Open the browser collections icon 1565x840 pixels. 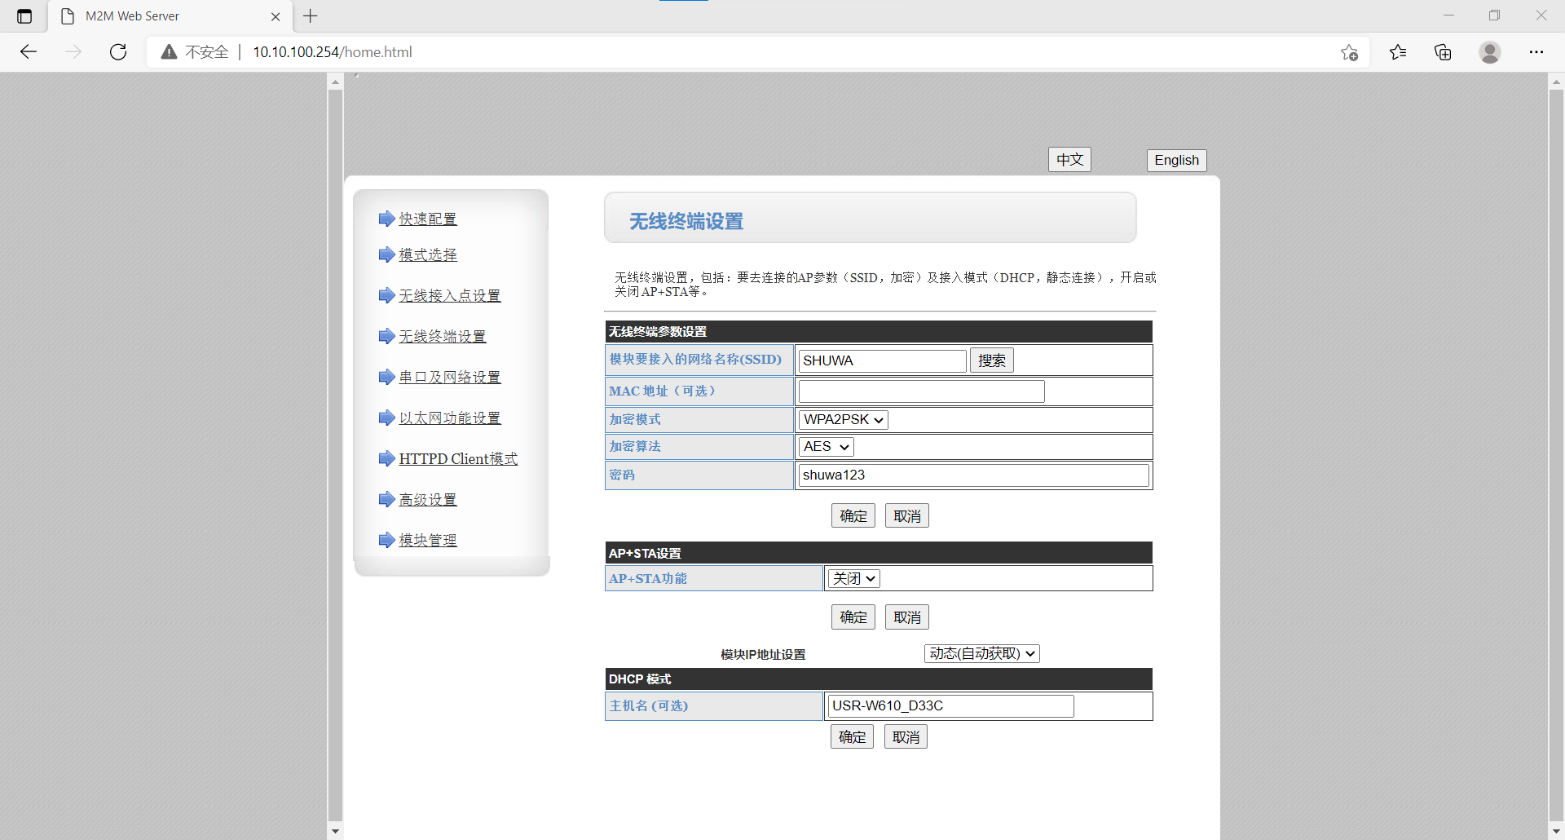(1443, 52)
